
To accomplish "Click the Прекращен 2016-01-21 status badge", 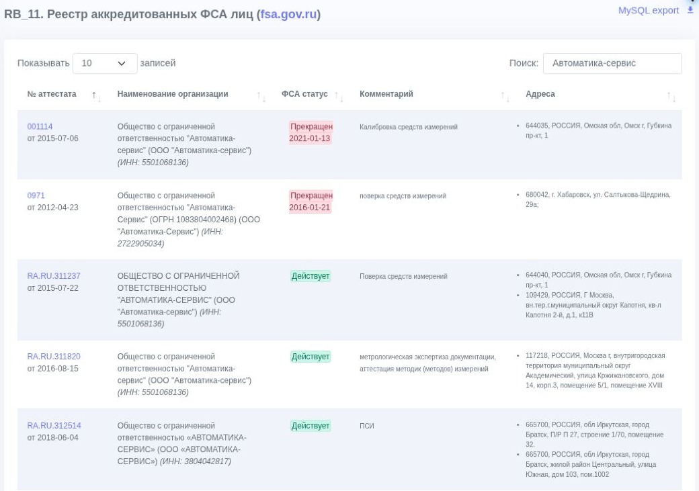I will tap(311, 202).
